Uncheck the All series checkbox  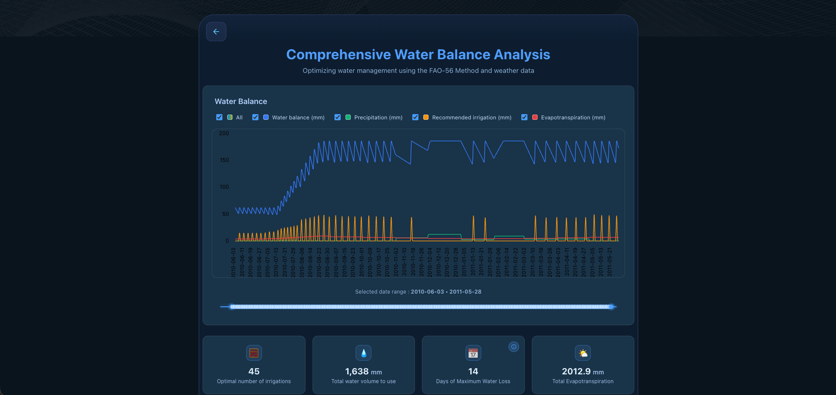(x=219, y=117)
